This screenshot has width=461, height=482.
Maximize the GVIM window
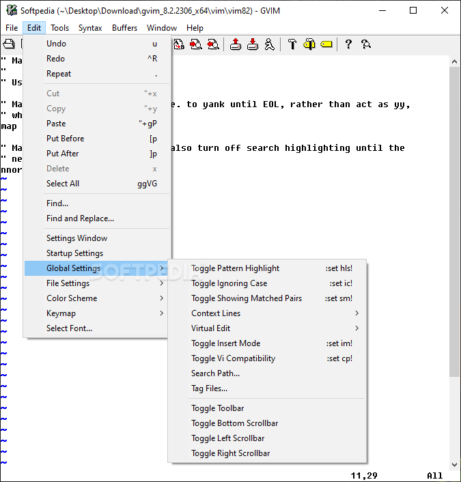coord(413,10)
